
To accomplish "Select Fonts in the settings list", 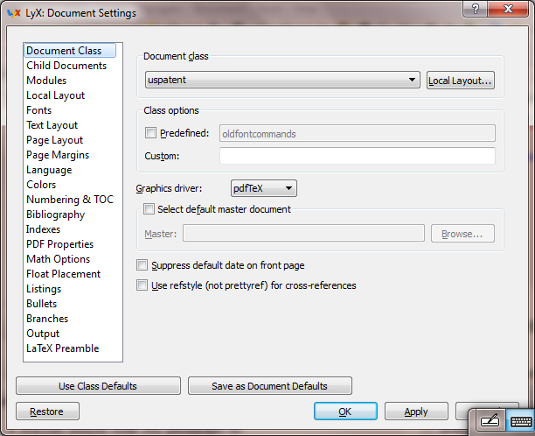I will (38, 110).
